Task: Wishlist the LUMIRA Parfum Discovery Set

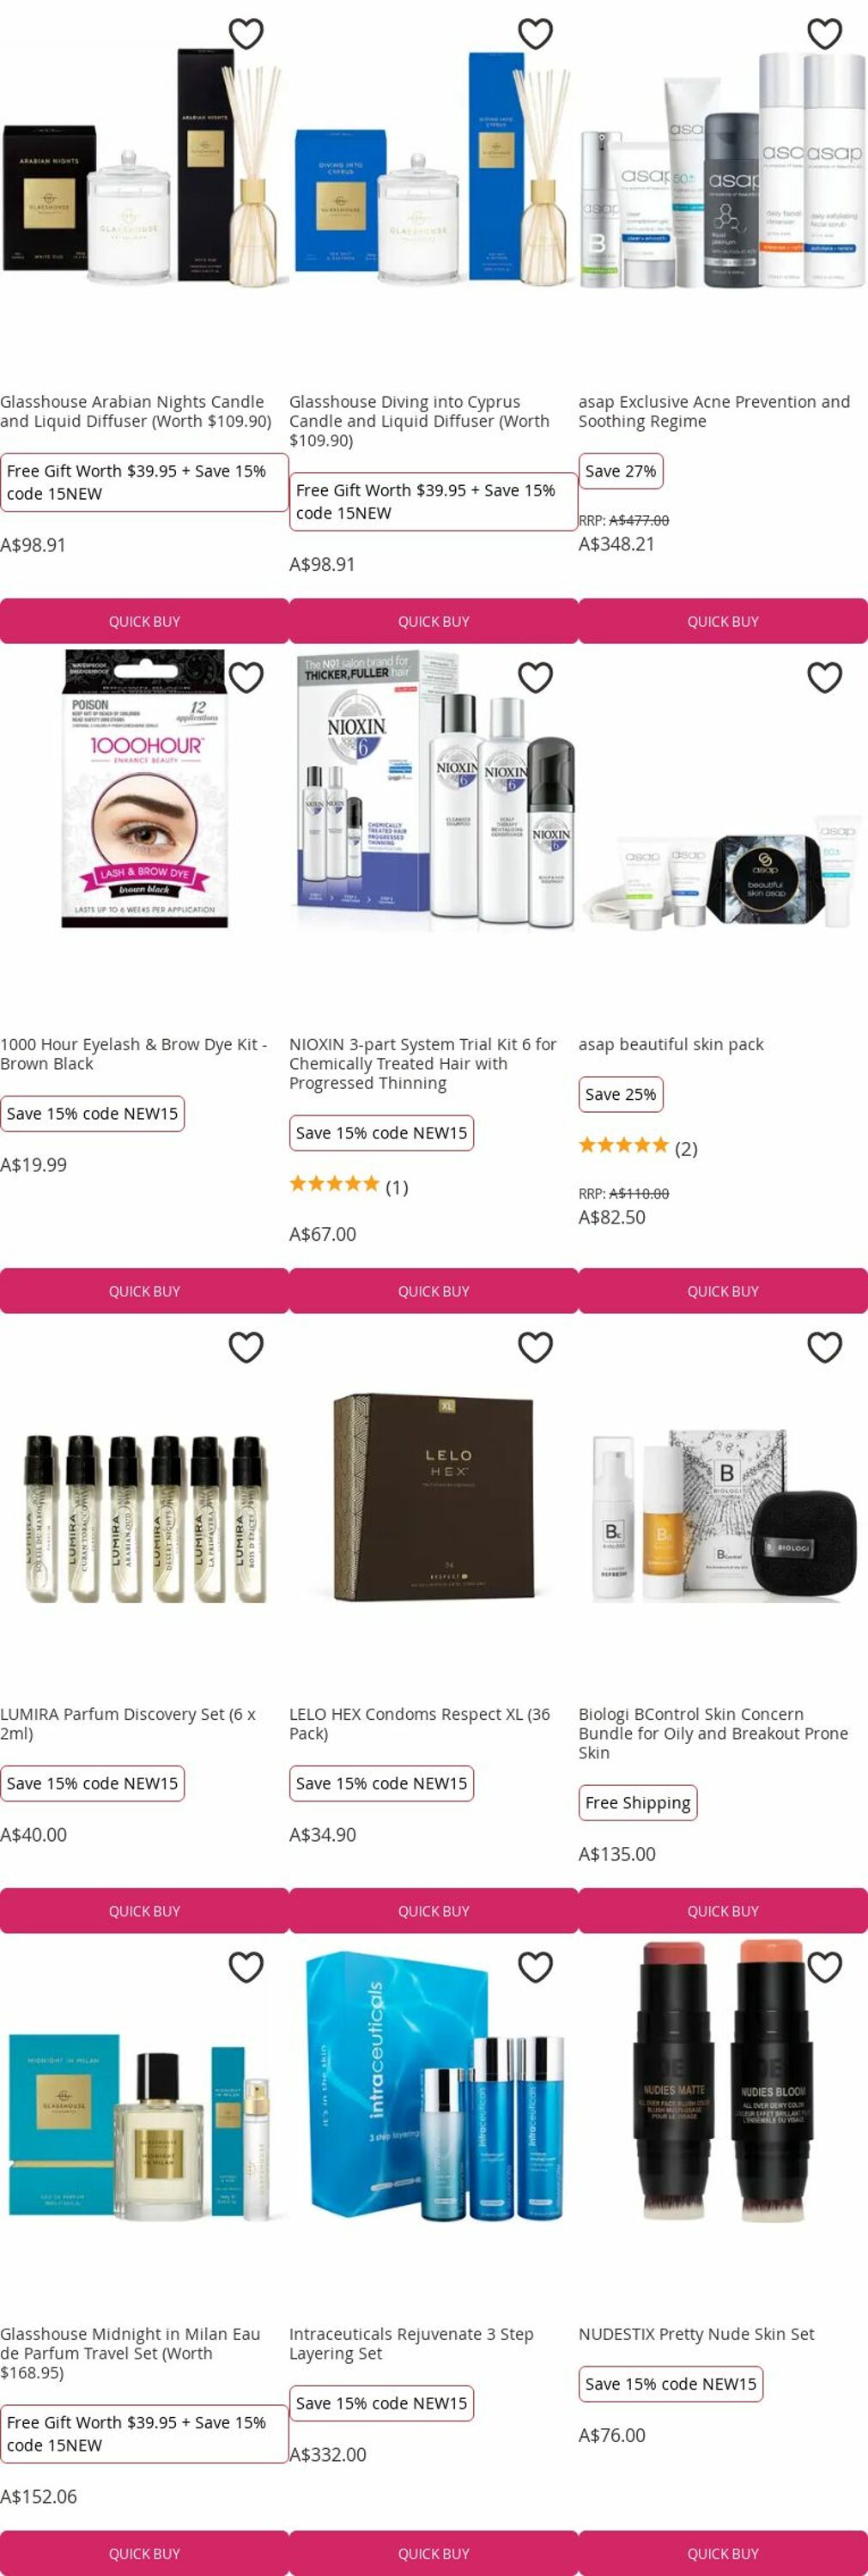Action: pos(246,1348)
